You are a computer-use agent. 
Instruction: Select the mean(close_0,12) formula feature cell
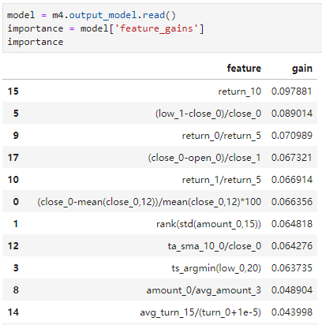pos(149,202)
